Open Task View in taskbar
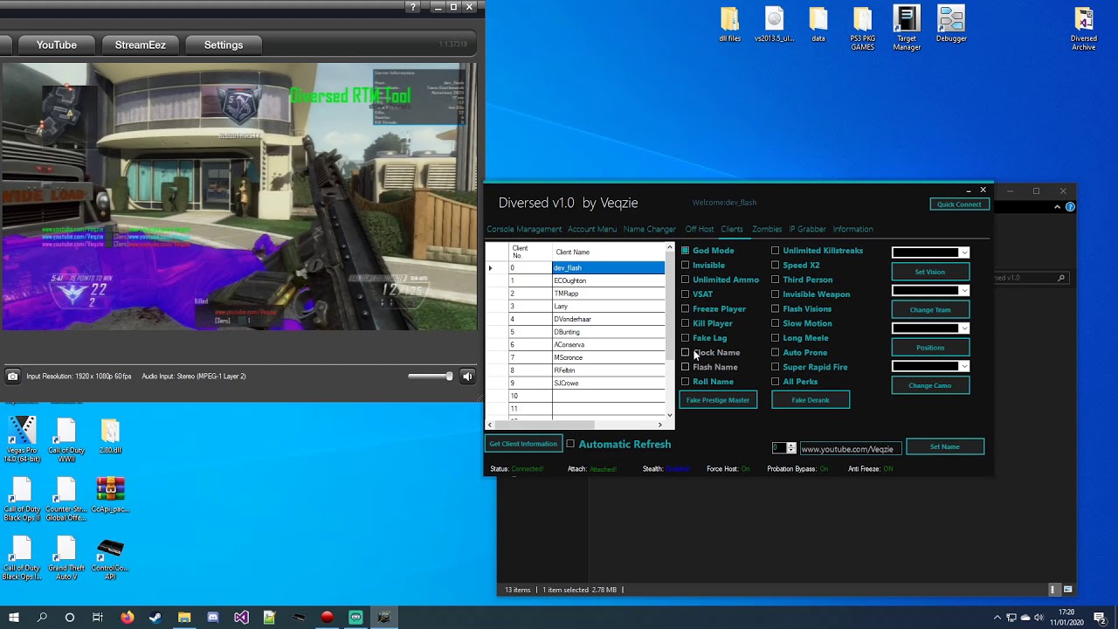1118x629 pixels. pyautogui.click(x=98, y=618)
